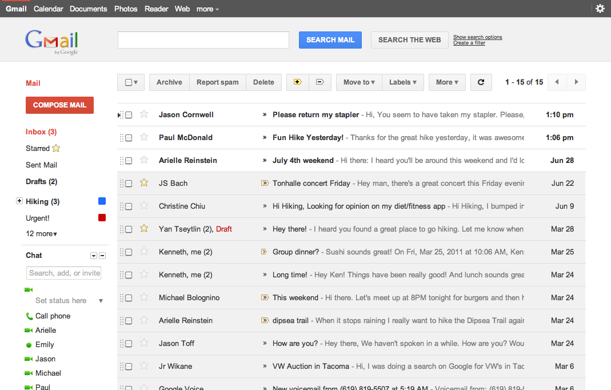The width and height of the screenshot is (611, 390).
Task: Click the Compose Mail button
Action: tap(59, 105)
